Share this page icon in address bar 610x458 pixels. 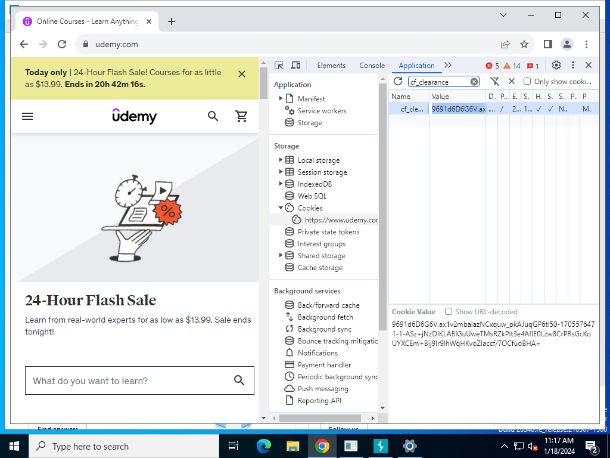[x=505, y=44]
